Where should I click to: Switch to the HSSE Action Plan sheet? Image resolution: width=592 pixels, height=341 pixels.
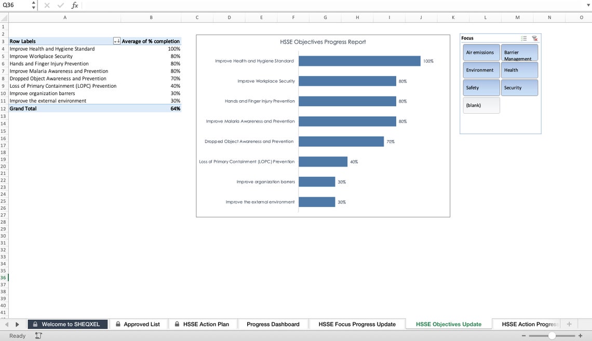point(207,323)
